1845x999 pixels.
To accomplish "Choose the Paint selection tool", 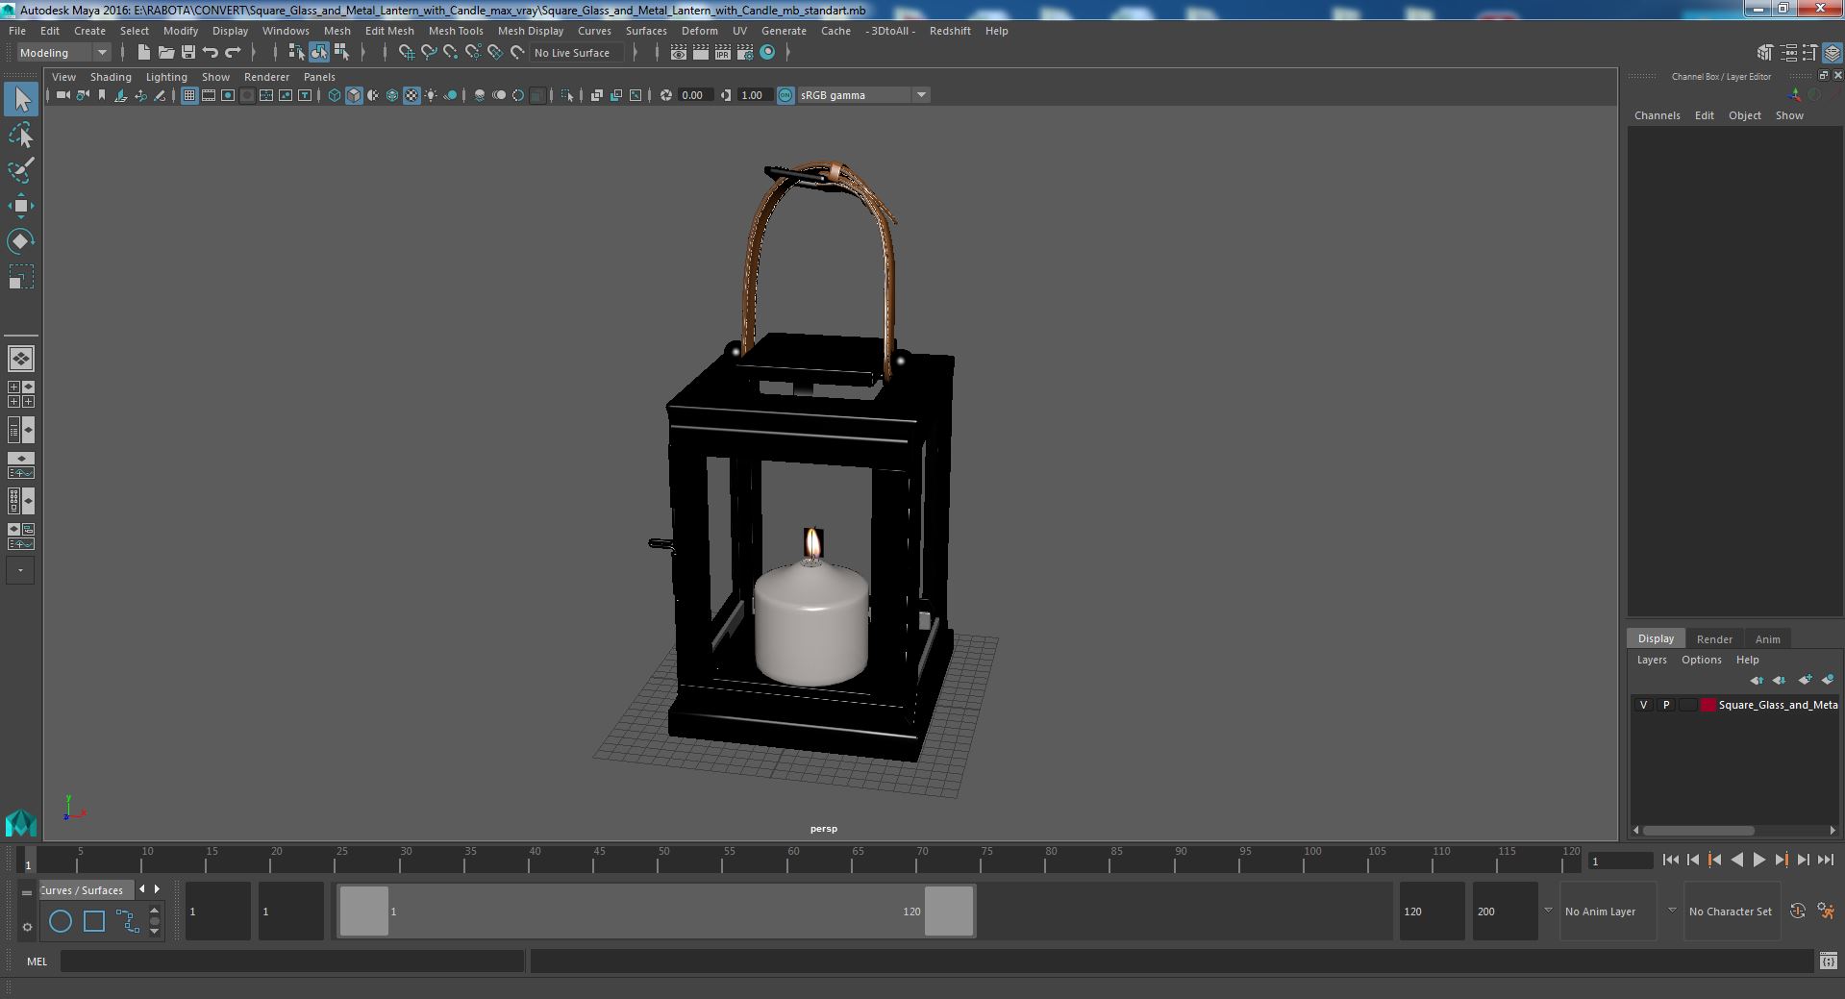I will point(21,171).
